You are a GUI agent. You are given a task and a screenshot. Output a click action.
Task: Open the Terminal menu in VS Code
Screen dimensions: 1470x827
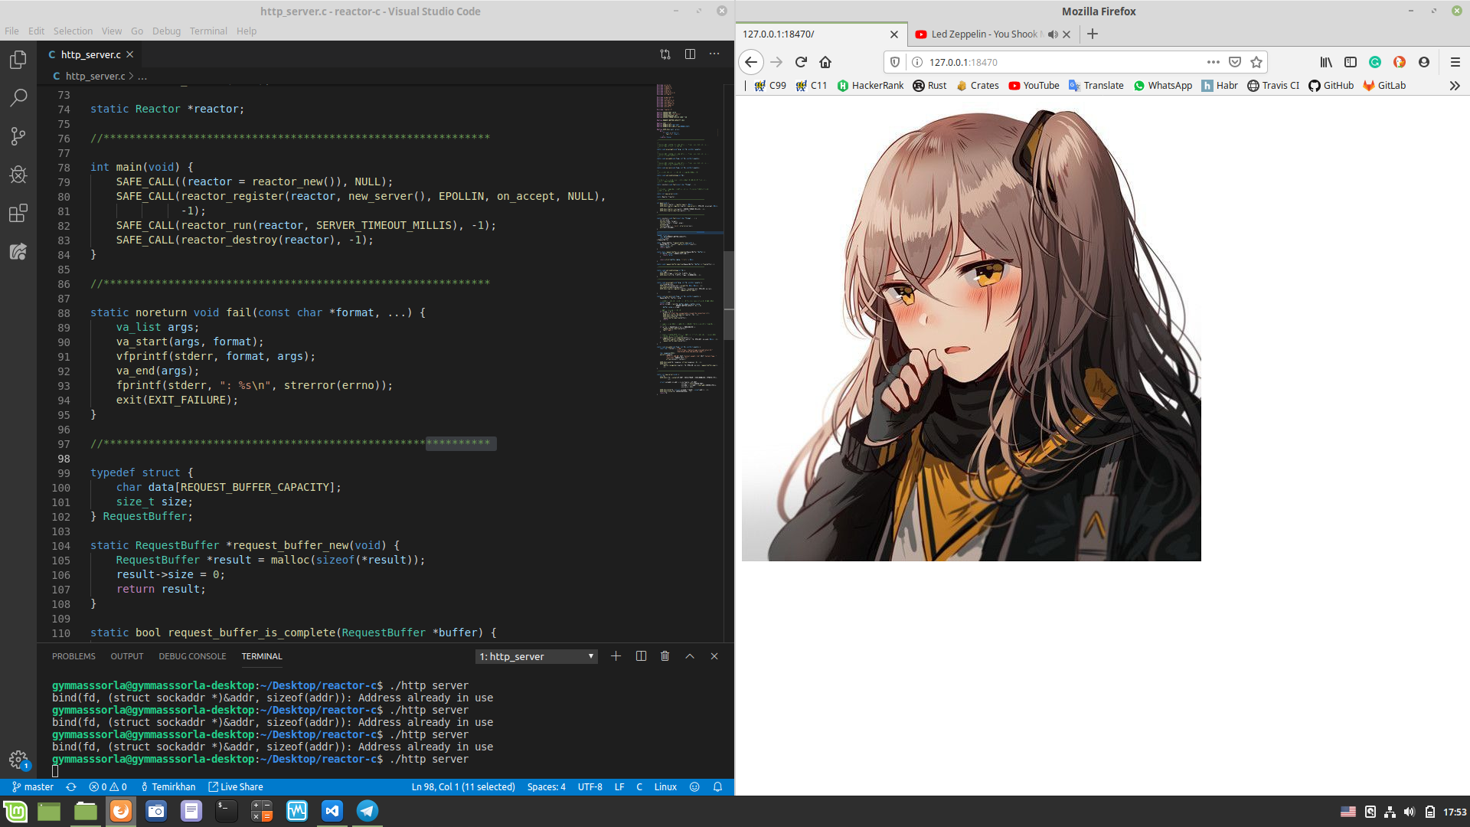pos(208,31)
